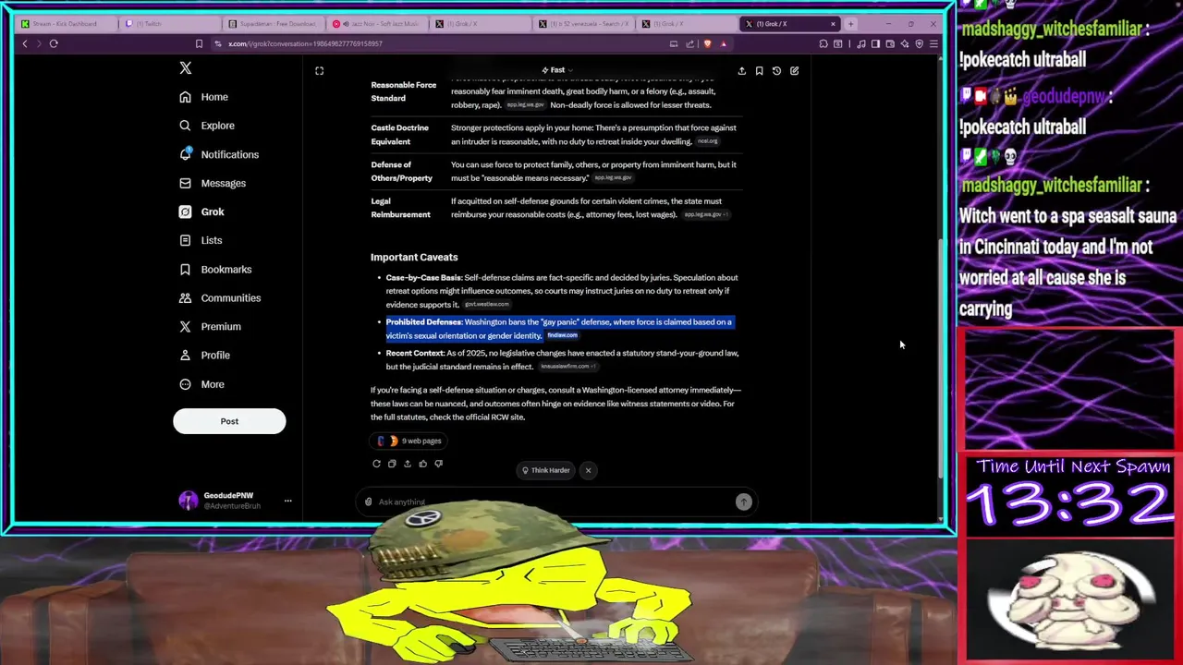Open the Explore page
The height and width of the screenshot is (665, 1183).
coord(207,126)
